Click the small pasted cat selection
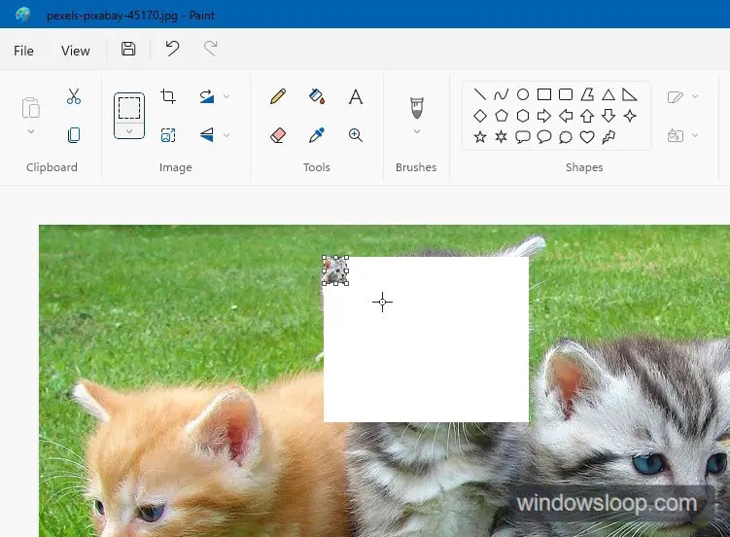Viewport: 730px width, 537px height. point(335,270)
